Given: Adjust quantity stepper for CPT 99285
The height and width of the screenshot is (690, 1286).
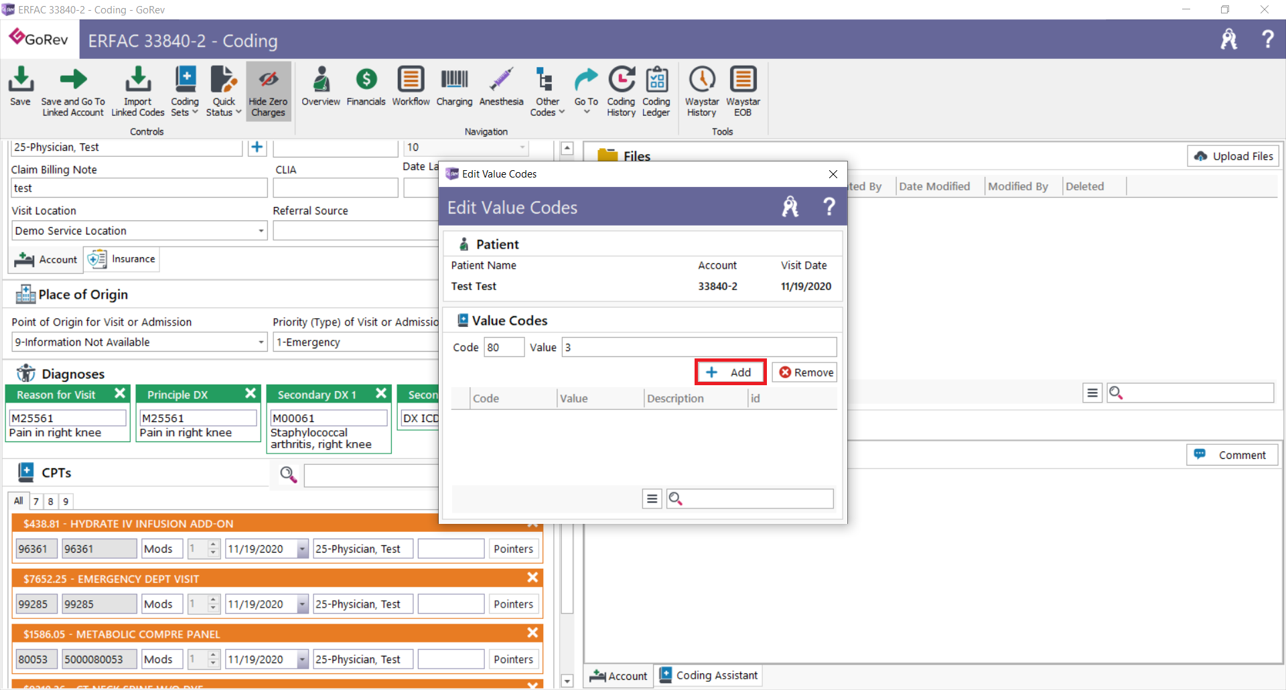Looking at the screenshot, I should [x=213, y=604].
